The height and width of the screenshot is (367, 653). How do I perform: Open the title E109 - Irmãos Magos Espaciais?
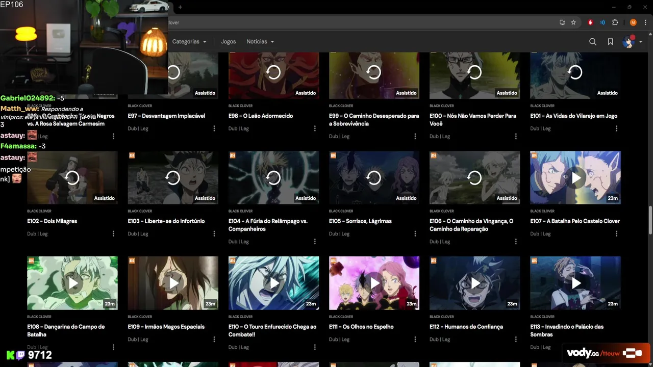166,326
